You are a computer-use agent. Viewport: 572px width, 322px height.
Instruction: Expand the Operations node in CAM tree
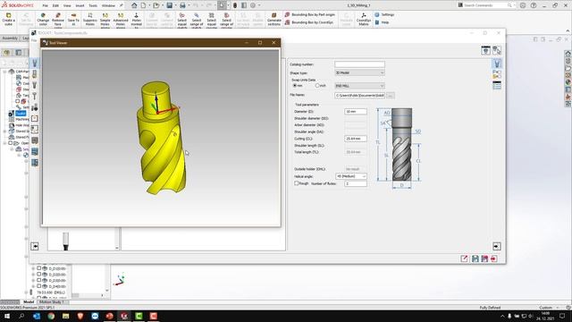coord(4,143)
